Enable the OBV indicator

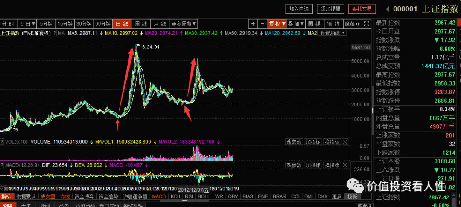(x=233, y=196)
